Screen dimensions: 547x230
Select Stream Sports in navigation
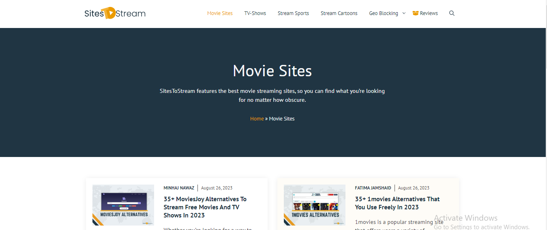pos(293,13)
